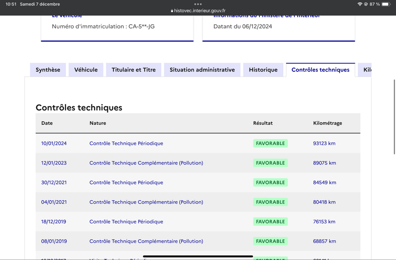
Task: Tap the three-dot multitasking menu
Action: (198, 4)
